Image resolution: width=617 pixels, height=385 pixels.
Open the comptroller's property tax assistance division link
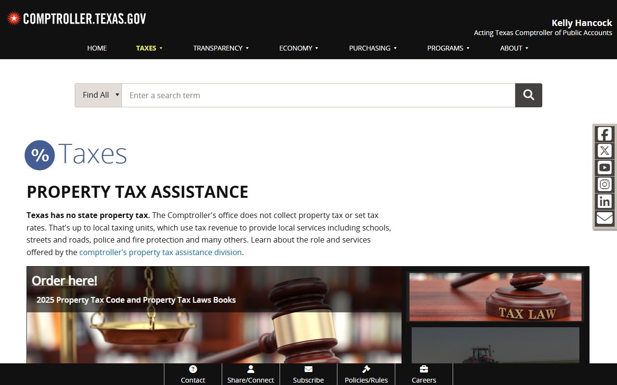[x=161, y=252]
